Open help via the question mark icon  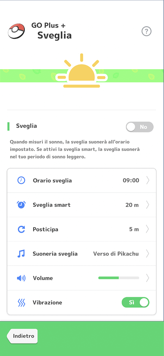(146, 31)
